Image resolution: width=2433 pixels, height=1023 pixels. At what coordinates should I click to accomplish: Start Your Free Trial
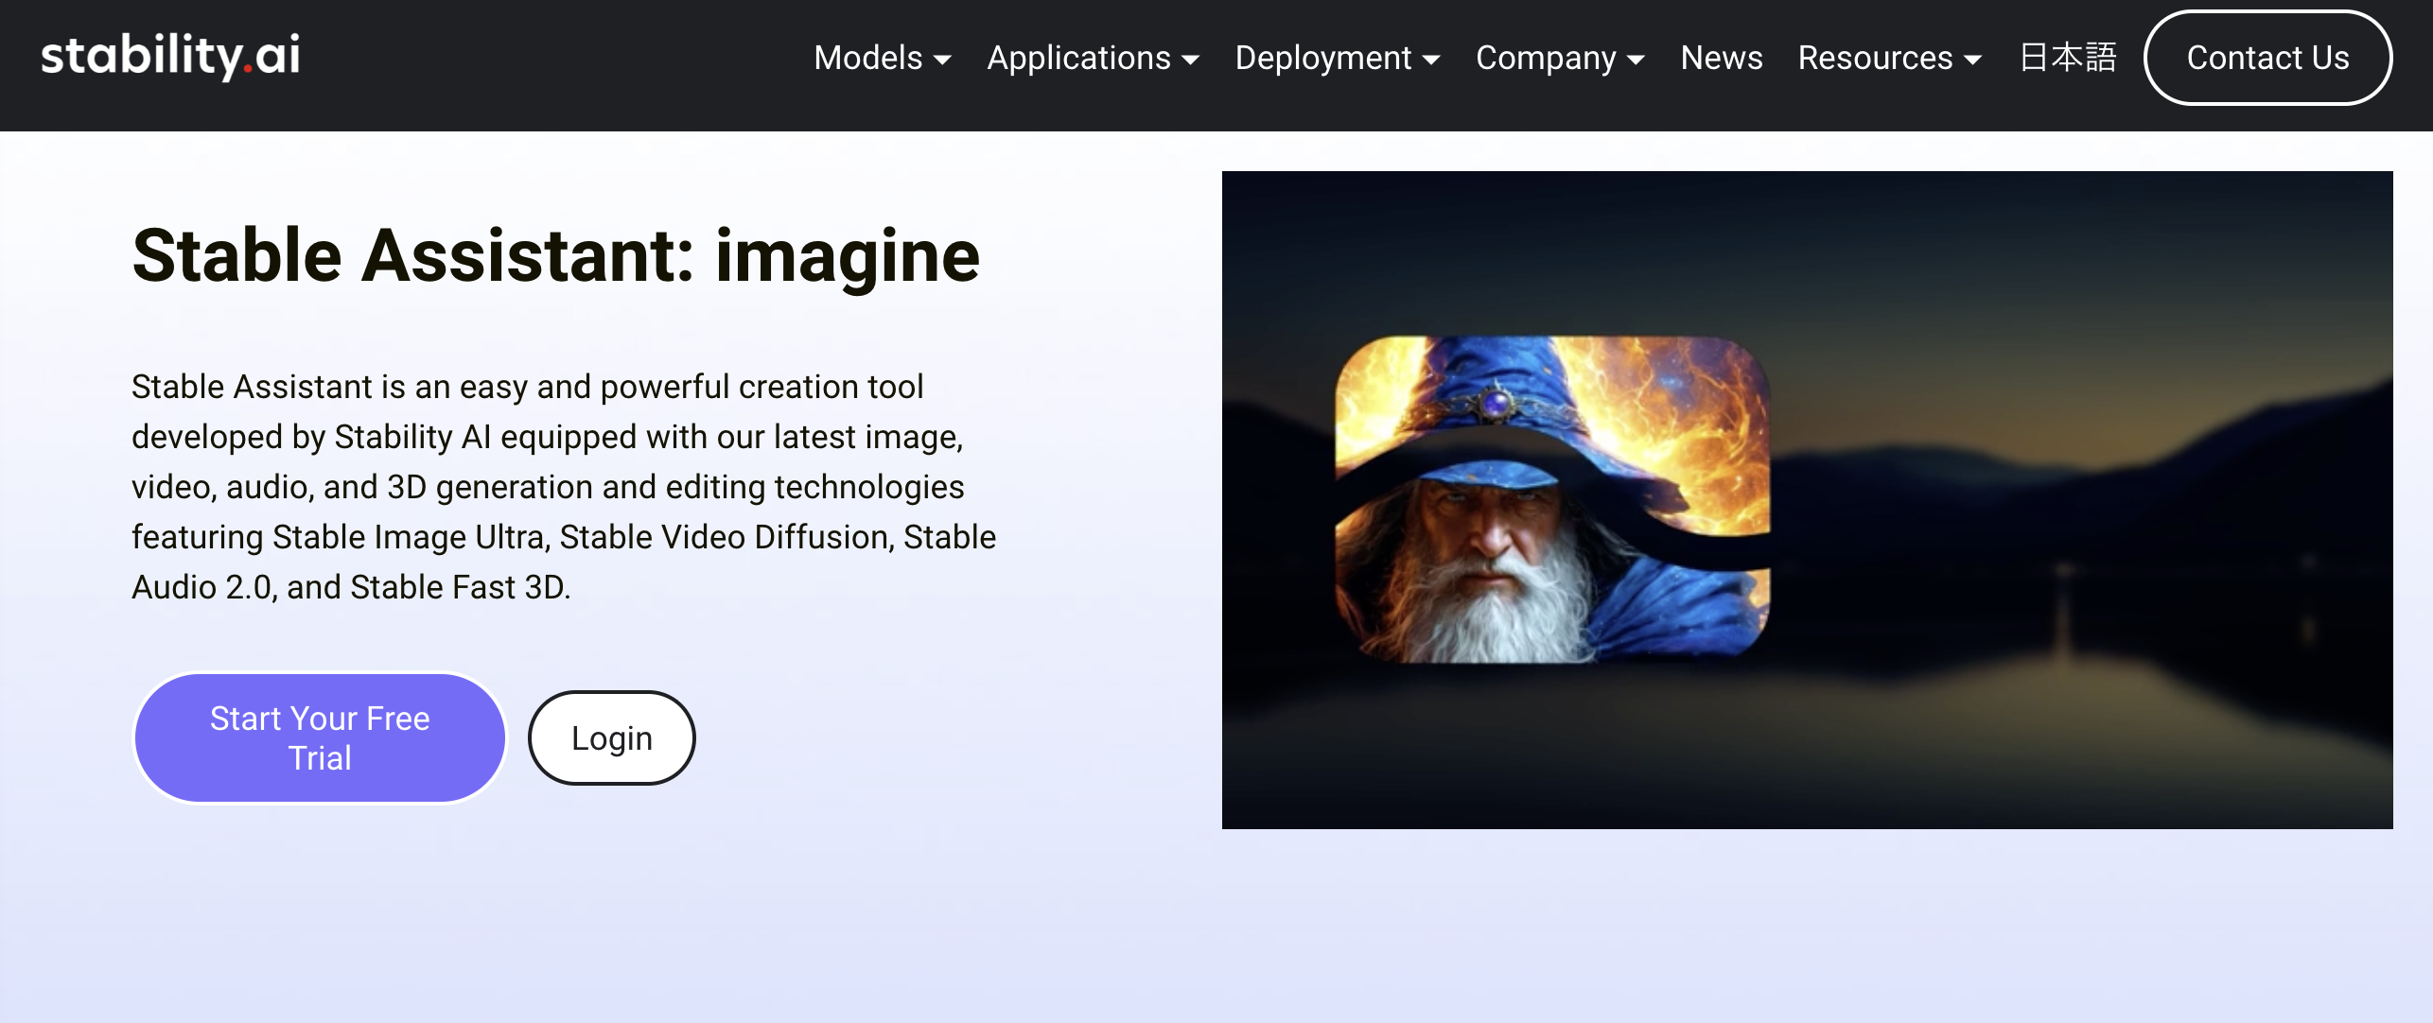[320, 737]
